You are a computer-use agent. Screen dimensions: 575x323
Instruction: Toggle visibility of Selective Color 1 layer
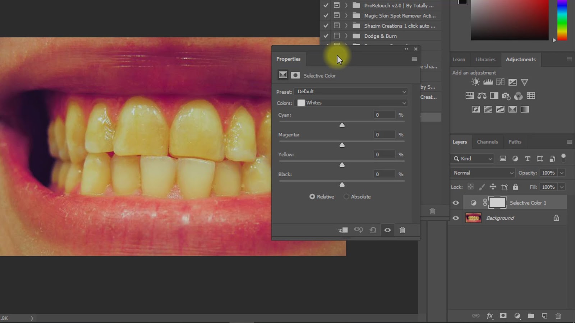coord(456,203)
